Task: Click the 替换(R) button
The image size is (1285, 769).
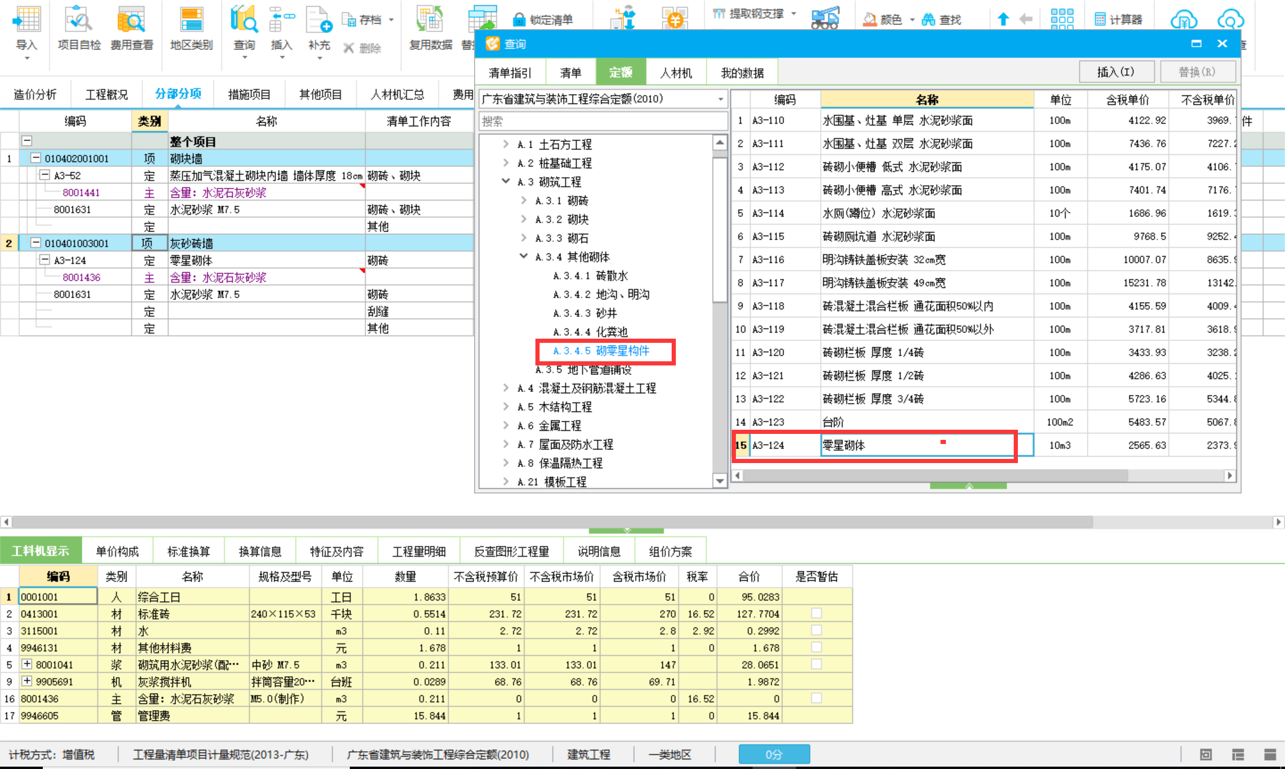Action: point(1197,72)
